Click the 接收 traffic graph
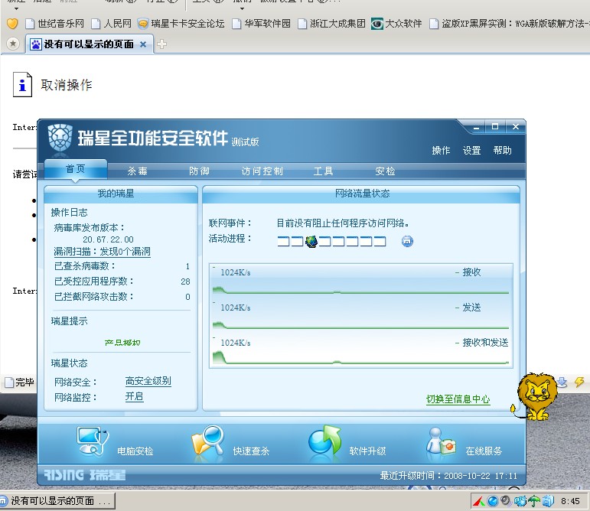Image resolution: width=590 pixels, height=511 pixels. (x=361, y=280)
